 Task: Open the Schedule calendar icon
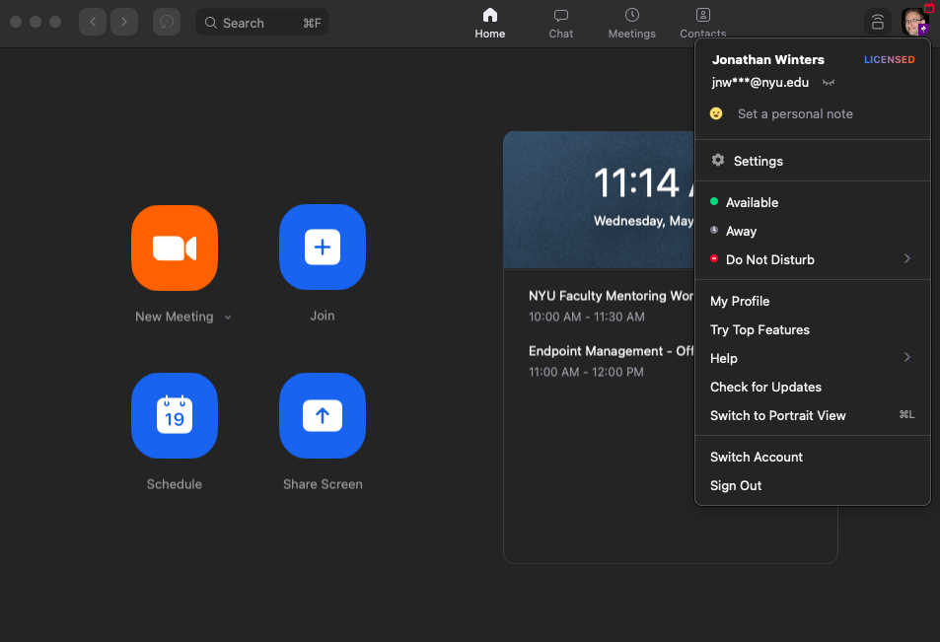tap(175, 416)
